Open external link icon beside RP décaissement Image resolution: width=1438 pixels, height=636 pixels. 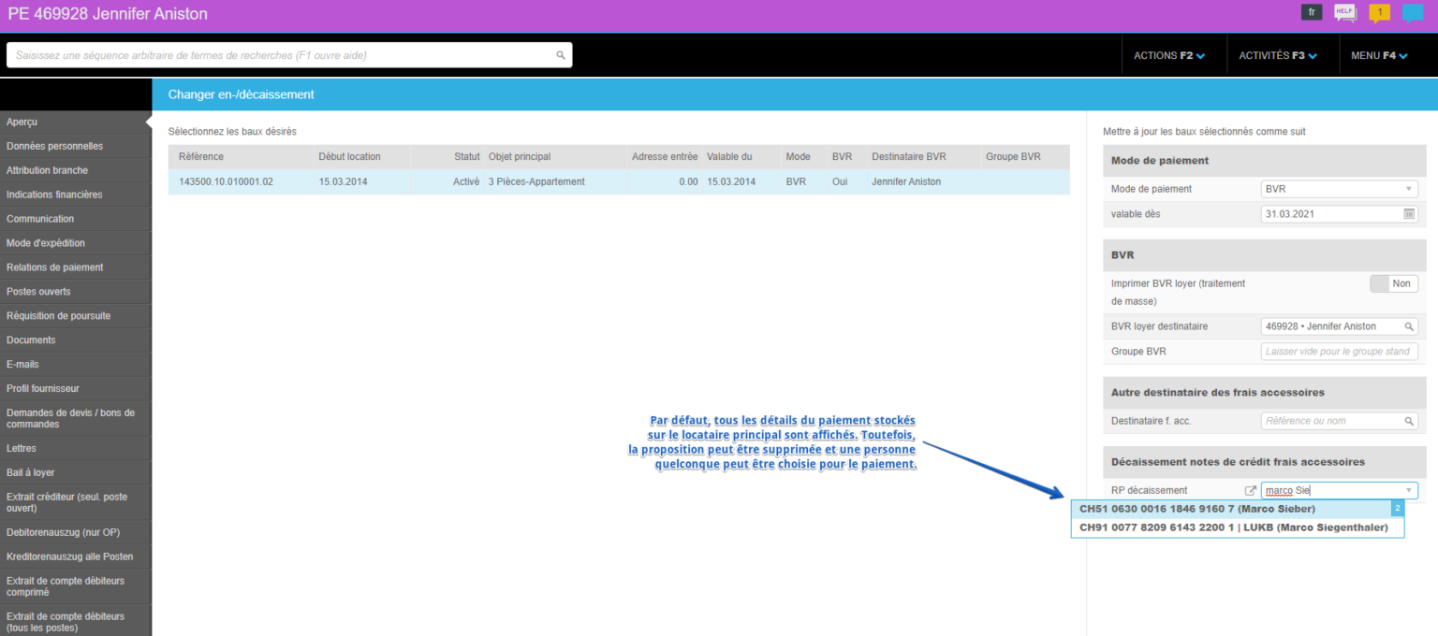(1250, 490)
